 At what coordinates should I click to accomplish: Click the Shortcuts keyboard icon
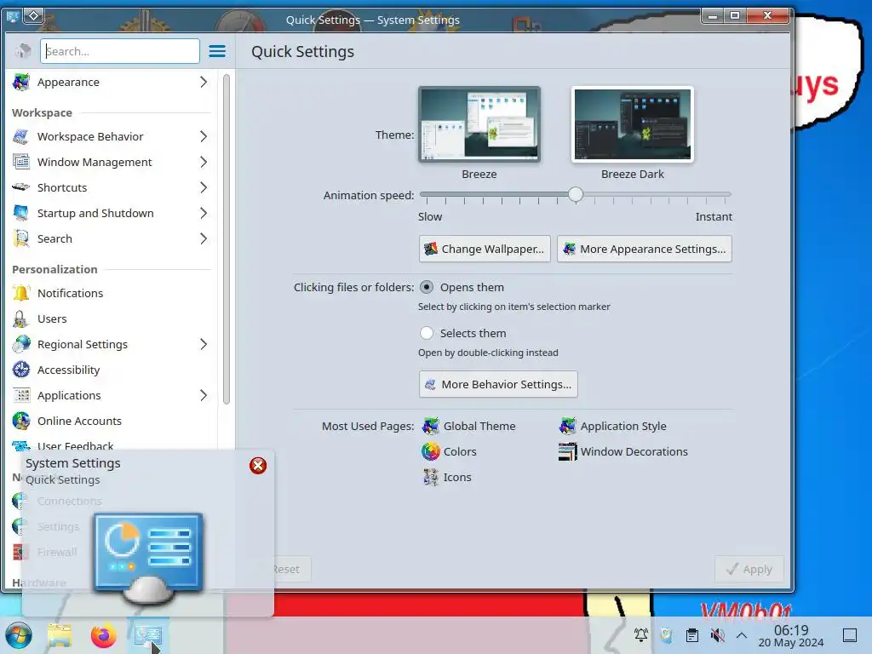(21, 187)
